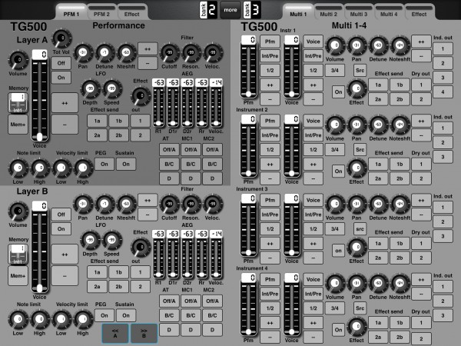Click Instrument 4 Pfm -- button
This screenshot has height=346, width=461.
(270, 338)
